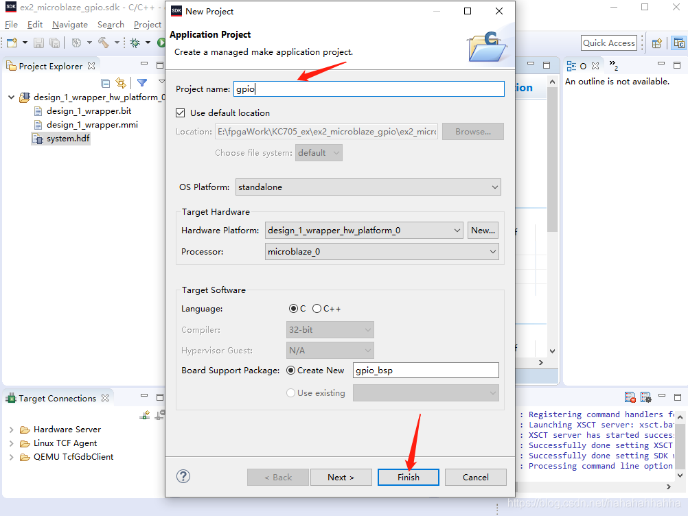The height and width of the screenshot is (516, 688).
Task: Open the Project menu
Action: [148, 25]
